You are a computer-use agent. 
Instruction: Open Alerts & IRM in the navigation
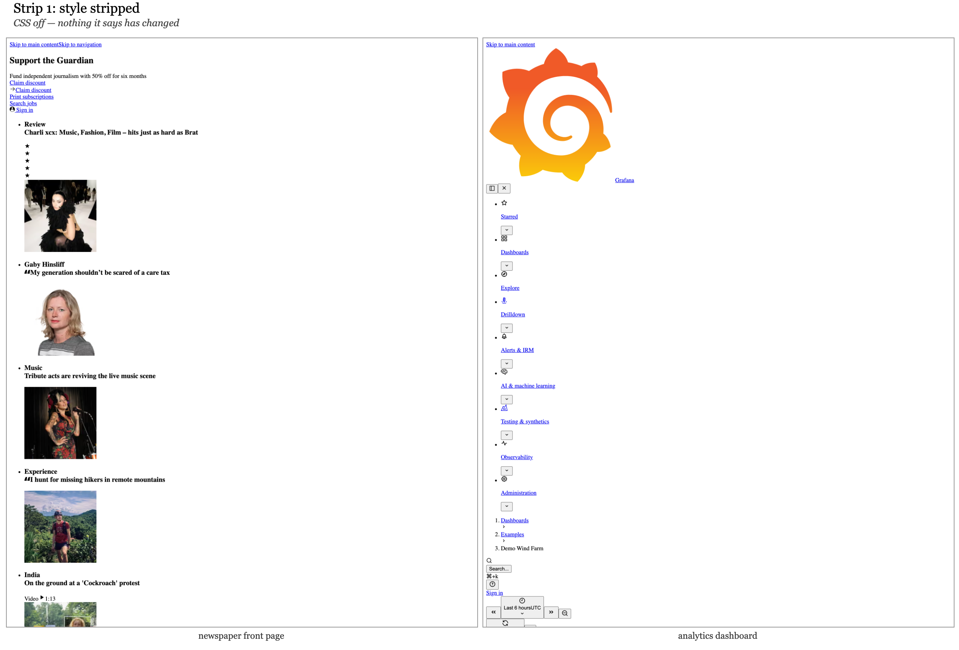(x=517, y=350)
